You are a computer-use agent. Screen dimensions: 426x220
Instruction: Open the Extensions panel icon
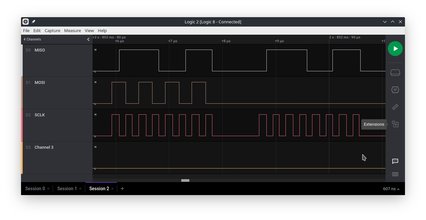[x=395, y=124]
